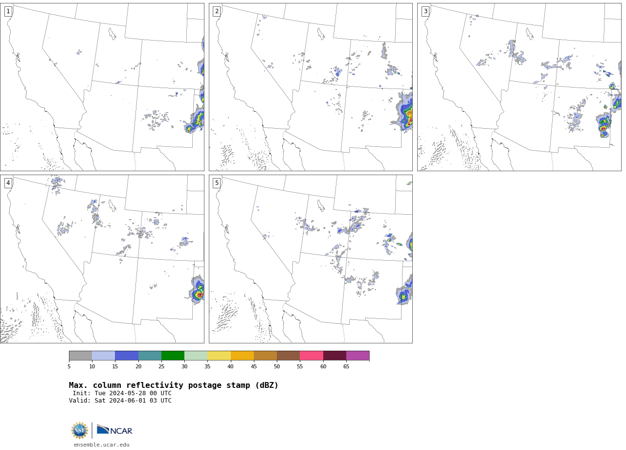The image size is (626, 450).
Task: Click the purple 65+ dBZ swatch
Action: point(358,356)
